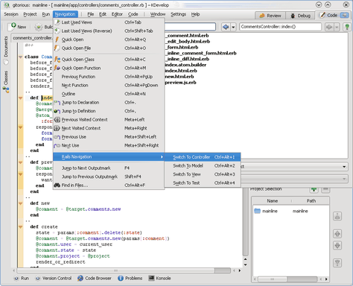Image resolution: width=353 pixels, height=286 pixels.
Task: Open the Konsole tool view
Action: [159, 279]
